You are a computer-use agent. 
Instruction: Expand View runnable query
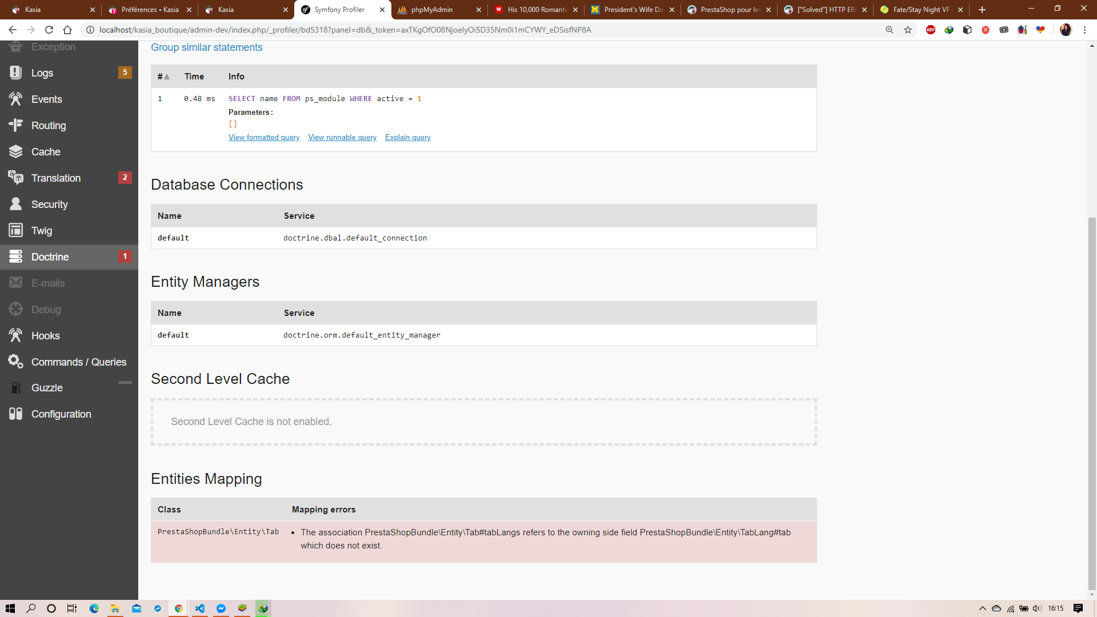pyautogui.click(x=342, y=138)
